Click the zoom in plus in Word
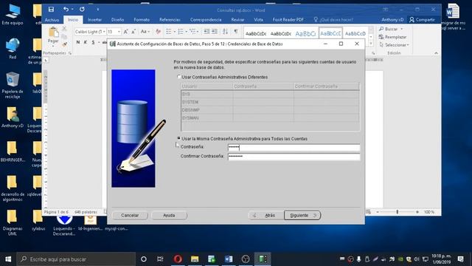 coord(417,212)
